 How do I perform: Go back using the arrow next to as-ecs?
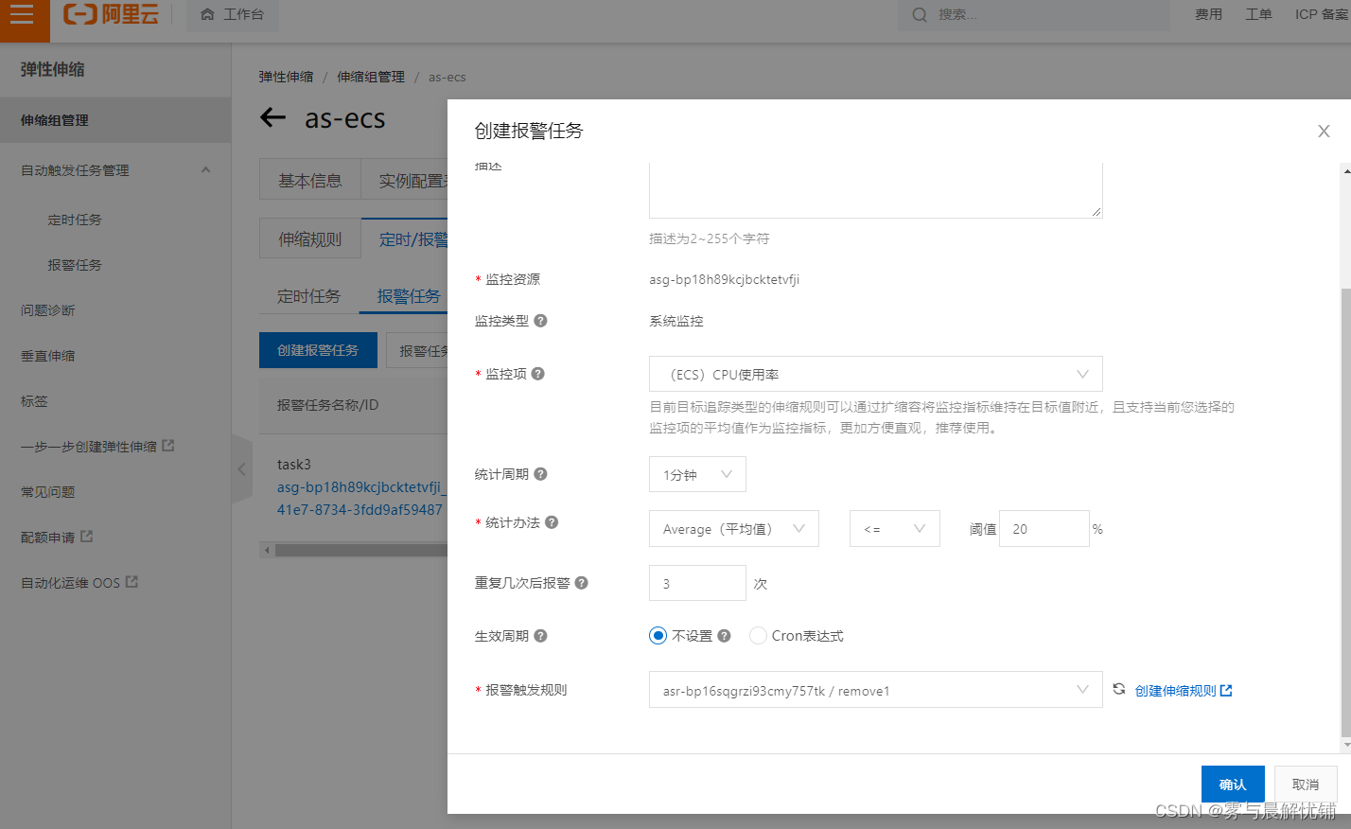(x=272, y=117)
